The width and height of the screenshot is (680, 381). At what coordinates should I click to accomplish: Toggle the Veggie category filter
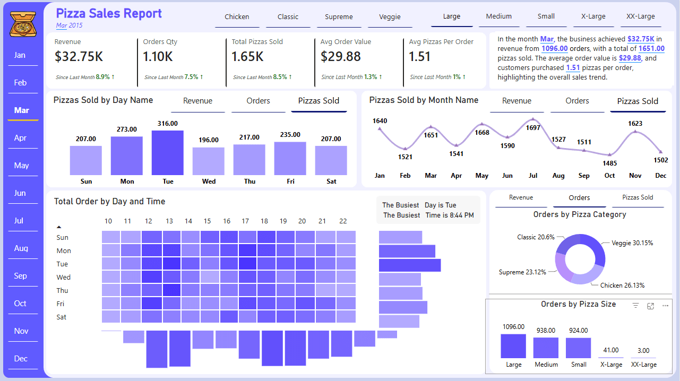390,17
